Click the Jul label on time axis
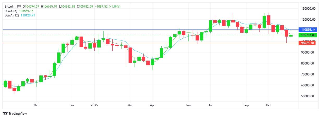The height and width of the screenshot is (118, 321). [x=210, y=105]
